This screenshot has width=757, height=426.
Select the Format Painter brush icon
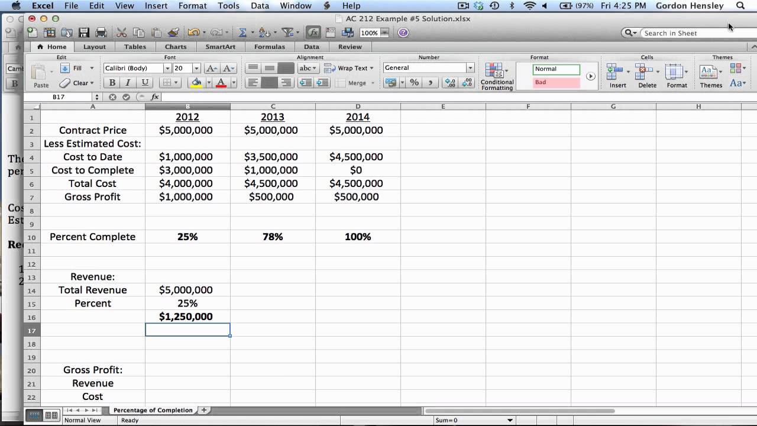[x=172, y=33]
